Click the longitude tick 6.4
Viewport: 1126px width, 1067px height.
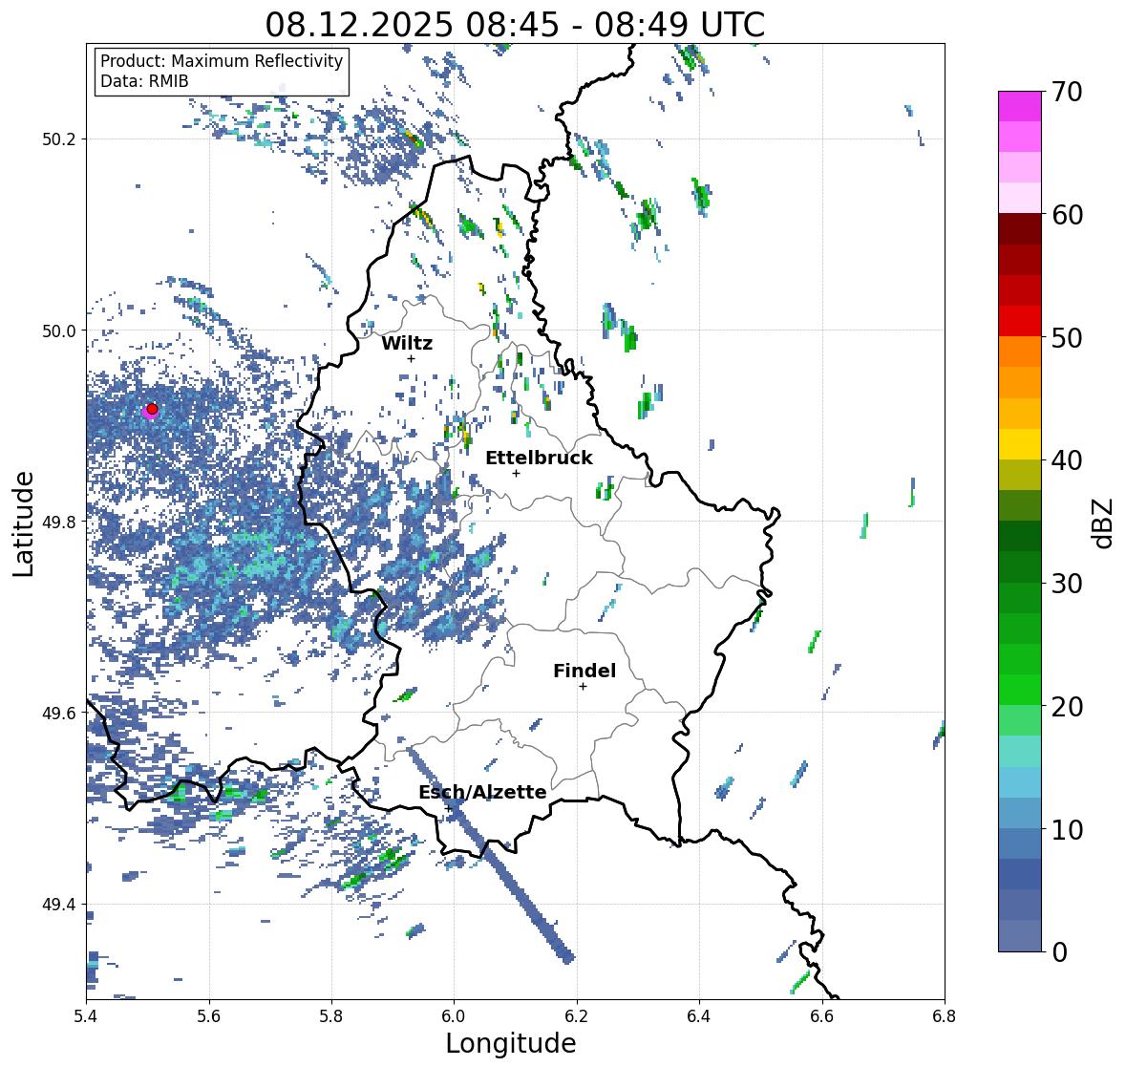[x=699, y=1016]
